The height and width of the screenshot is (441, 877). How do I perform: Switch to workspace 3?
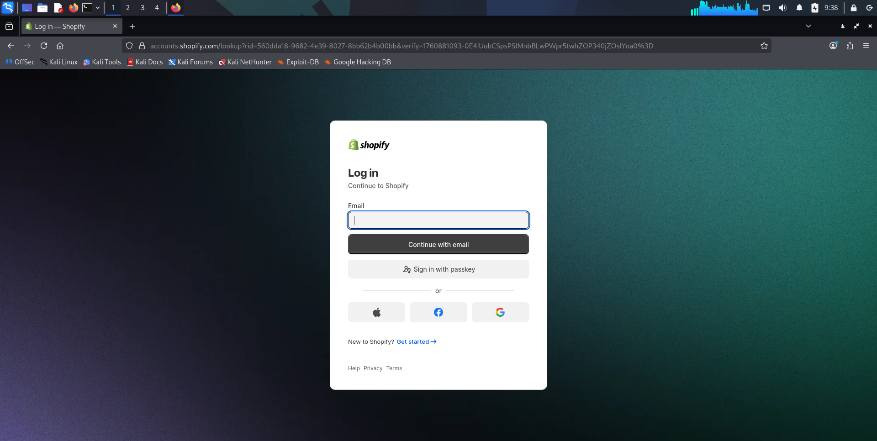pyautogui.click(x=143, y=8)
